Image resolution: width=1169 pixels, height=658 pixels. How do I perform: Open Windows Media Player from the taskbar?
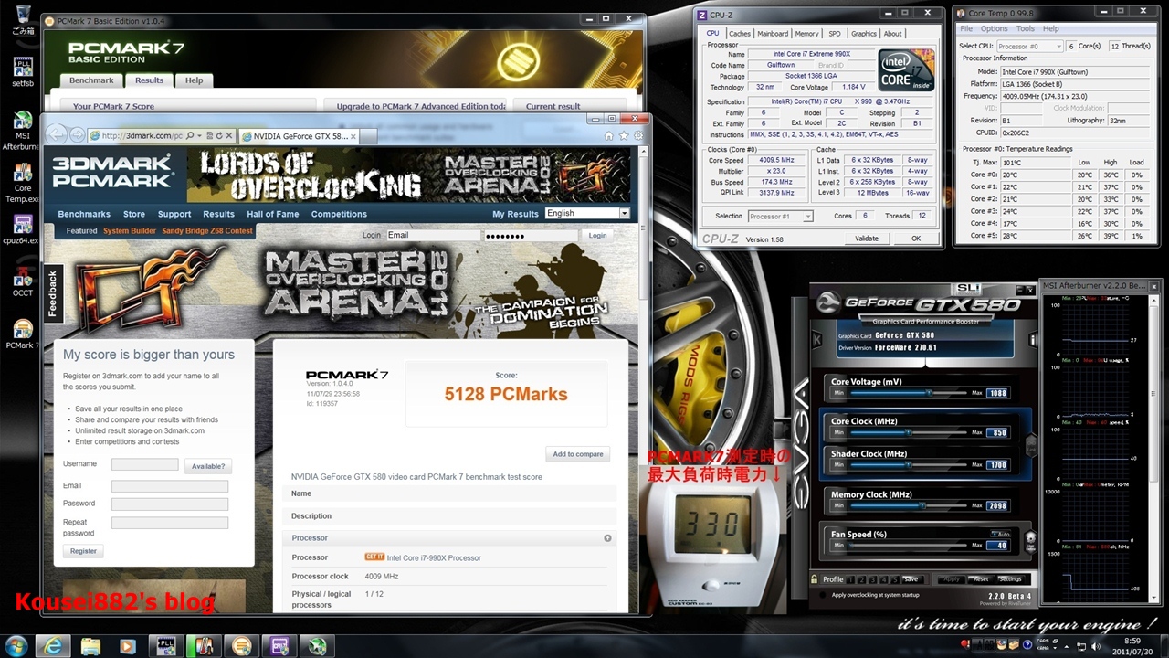[x=127, y=646]
